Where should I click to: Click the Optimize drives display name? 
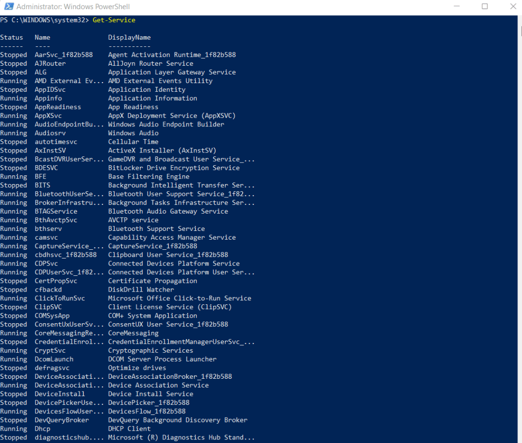point(137,368)
